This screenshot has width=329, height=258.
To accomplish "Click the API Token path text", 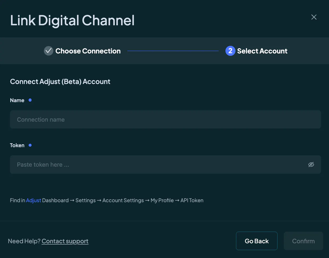I will pyautogui.click(x=192, y=200).
